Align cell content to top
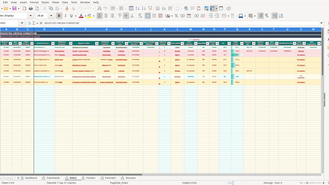 pyautogui.click(x=120, y=16)
